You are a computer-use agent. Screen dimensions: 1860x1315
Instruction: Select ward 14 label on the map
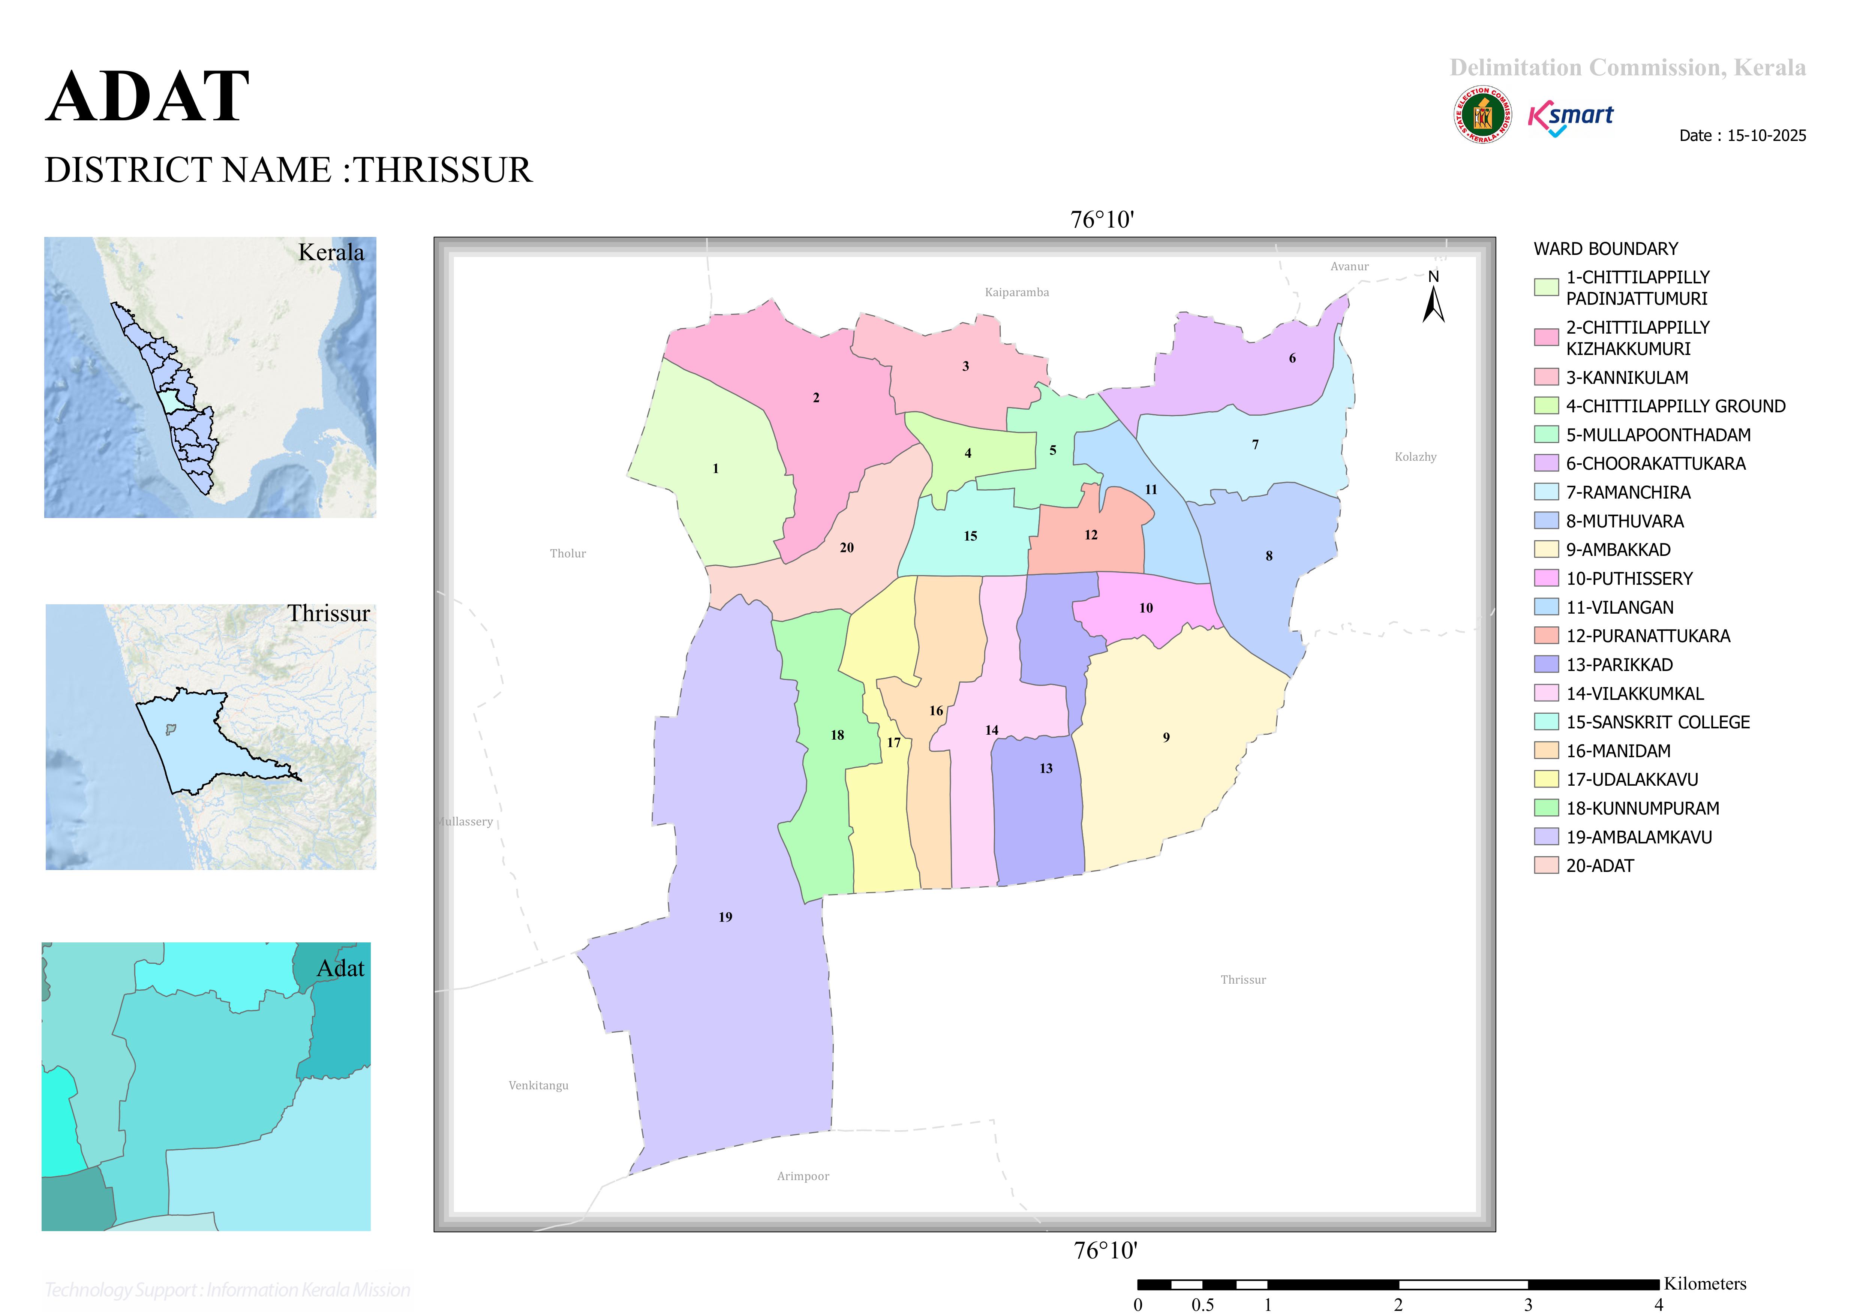(992, 730)
